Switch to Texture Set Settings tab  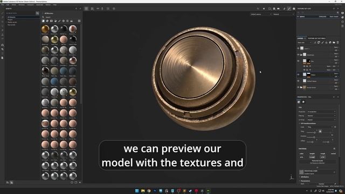point(316,38)
